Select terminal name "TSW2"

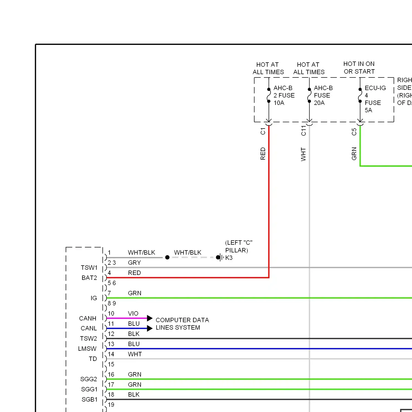pos(88,338)
